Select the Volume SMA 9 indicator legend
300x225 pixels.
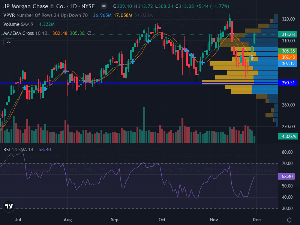point(18,24)
